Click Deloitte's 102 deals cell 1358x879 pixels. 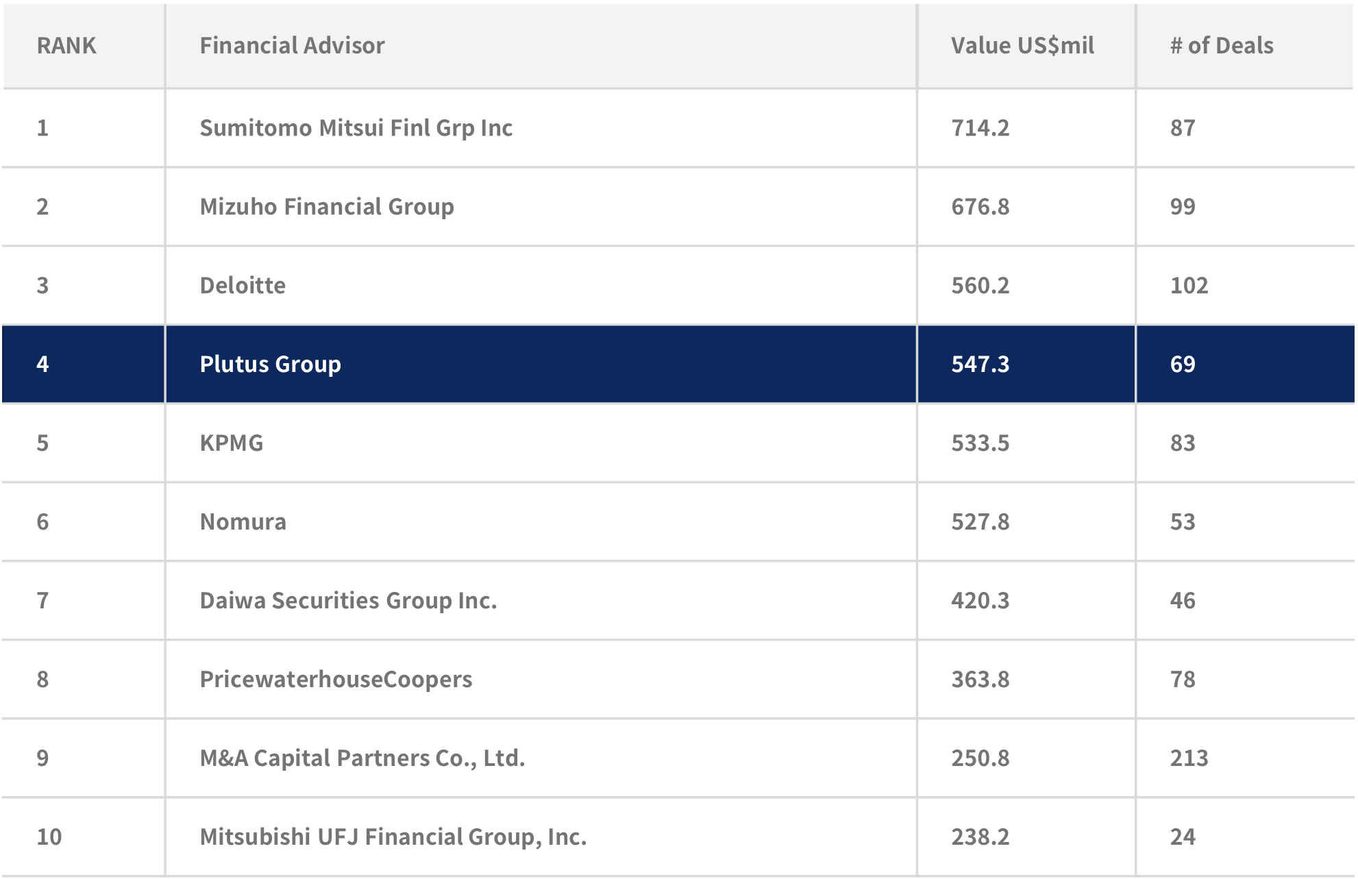tap(1189, 286)
